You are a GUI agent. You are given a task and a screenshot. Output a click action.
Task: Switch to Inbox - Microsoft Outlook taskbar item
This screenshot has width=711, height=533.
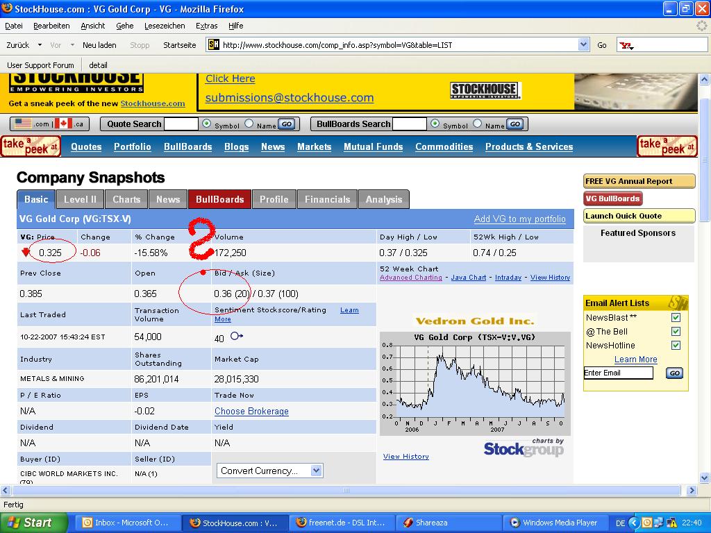(126, 523)
